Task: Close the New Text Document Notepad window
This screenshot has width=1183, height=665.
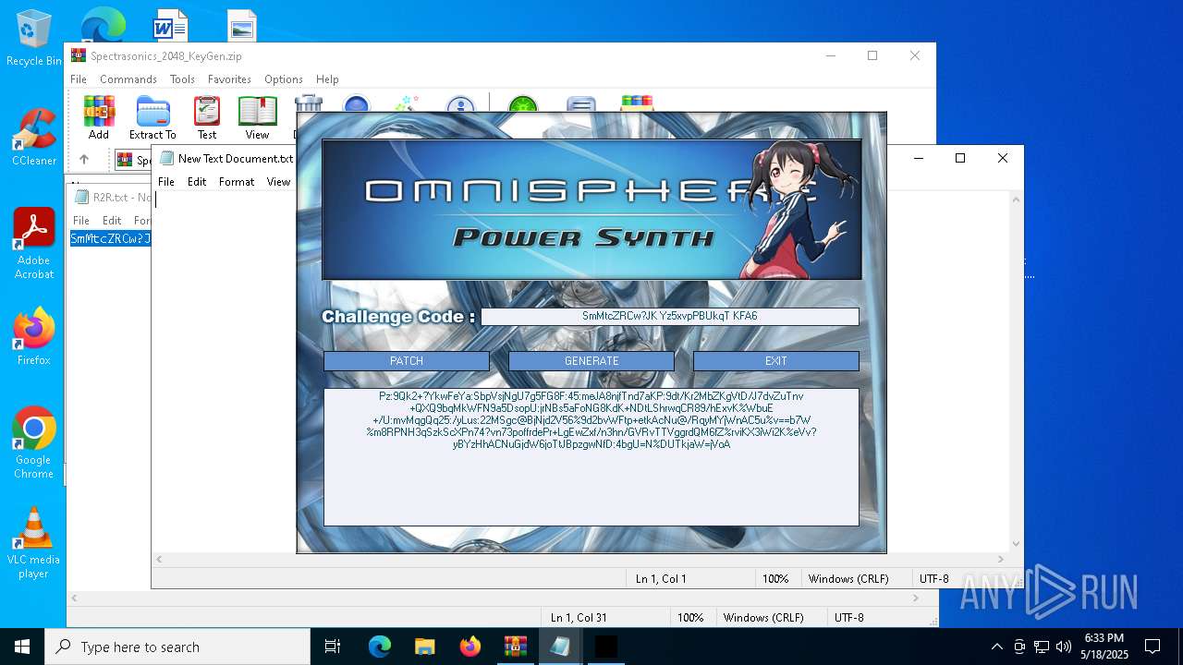Action: (x=1003, y=159)
